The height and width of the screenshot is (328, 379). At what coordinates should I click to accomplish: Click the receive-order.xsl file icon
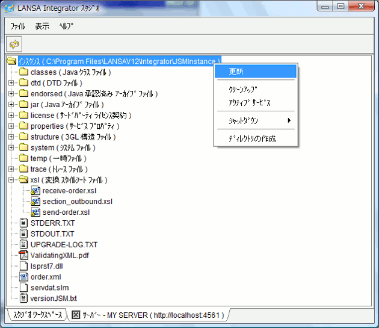(35, 191)
